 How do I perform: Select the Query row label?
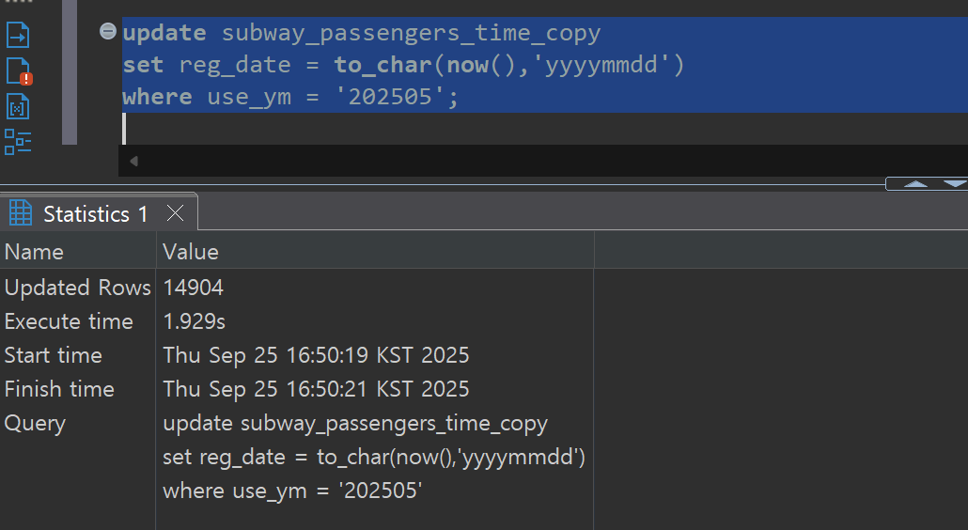tap(35, 423)
